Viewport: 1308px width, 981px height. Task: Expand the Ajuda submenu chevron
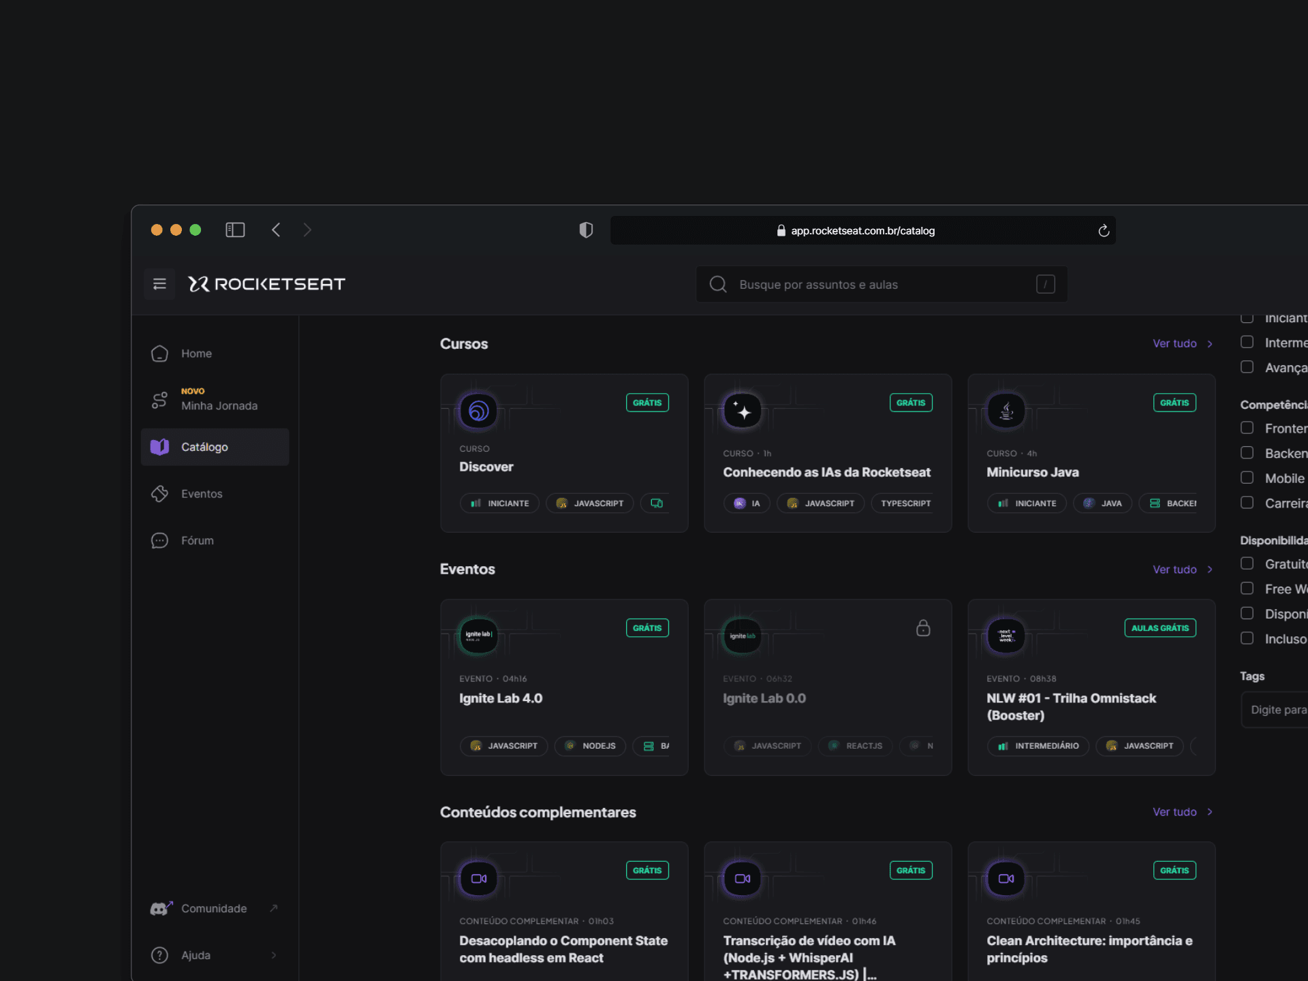coord(273,955)
